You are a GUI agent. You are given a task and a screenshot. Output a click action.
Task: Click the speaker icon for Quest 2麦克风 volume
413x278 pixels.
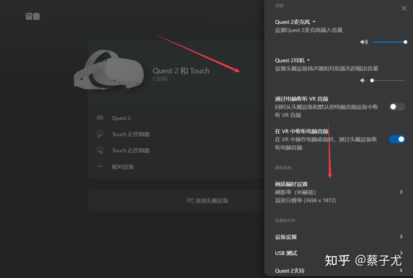tap(364, 42)
